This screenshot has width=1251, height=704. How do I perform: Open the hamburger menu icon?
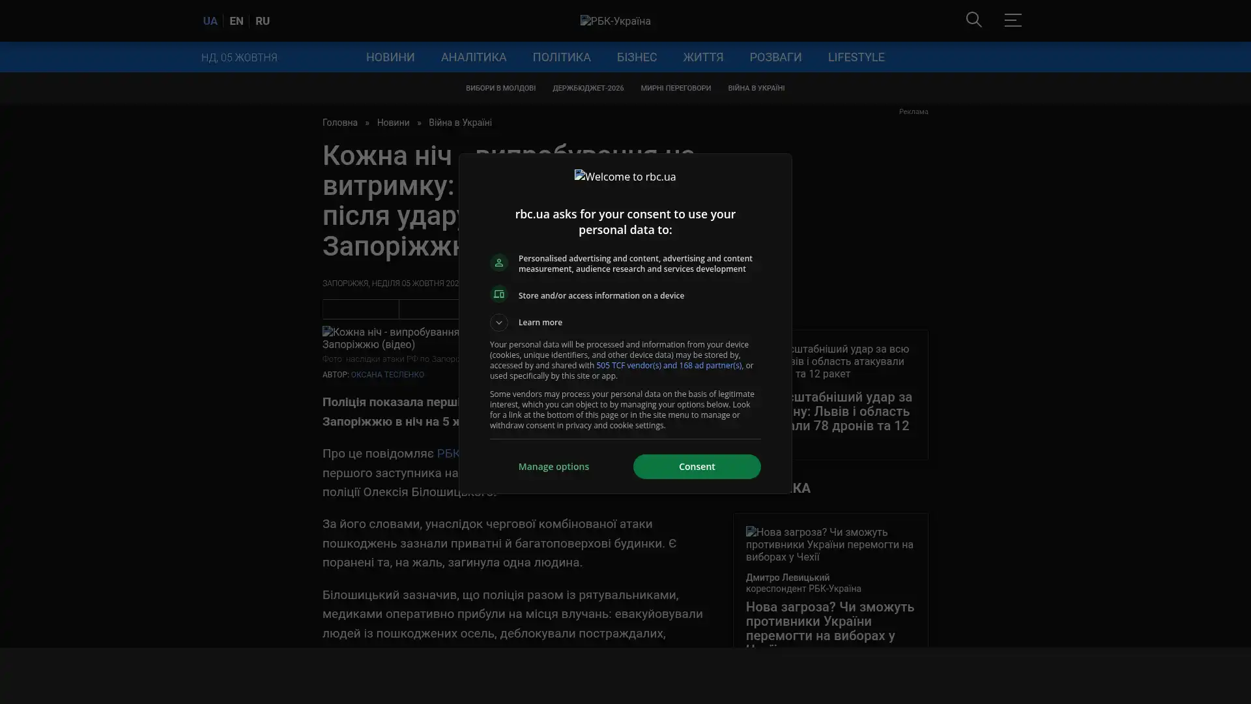coord(1013,20)
